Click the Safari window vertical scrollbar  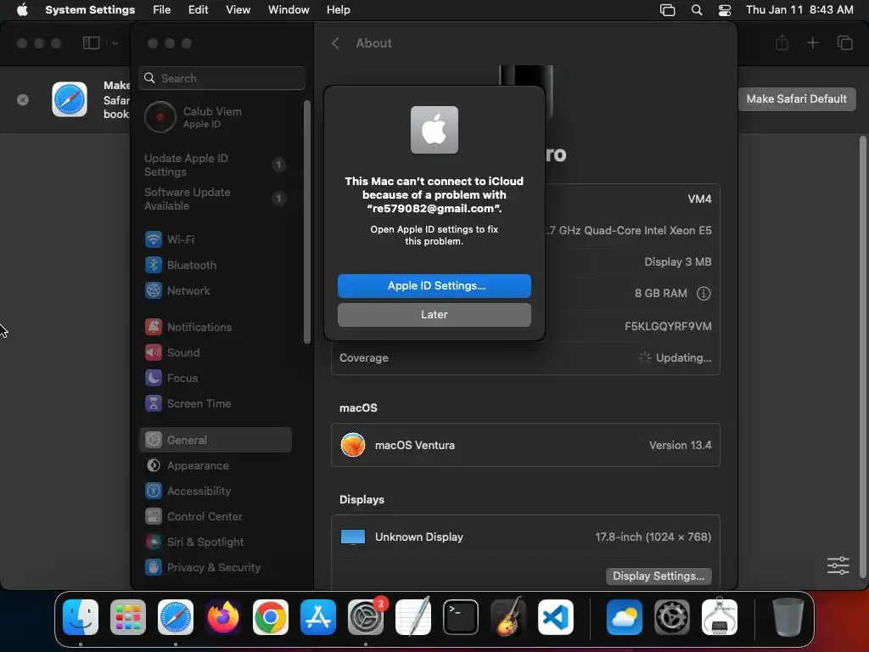862,357
